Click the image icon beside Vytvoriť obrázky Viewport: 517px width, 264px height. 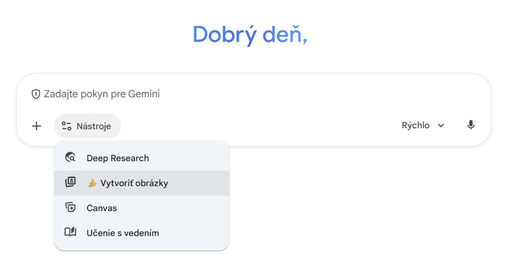71,183
